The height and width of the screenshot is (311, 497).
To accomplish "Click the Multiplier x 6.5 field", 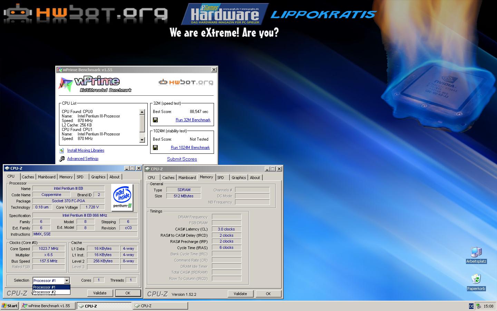I will (49, 255).
